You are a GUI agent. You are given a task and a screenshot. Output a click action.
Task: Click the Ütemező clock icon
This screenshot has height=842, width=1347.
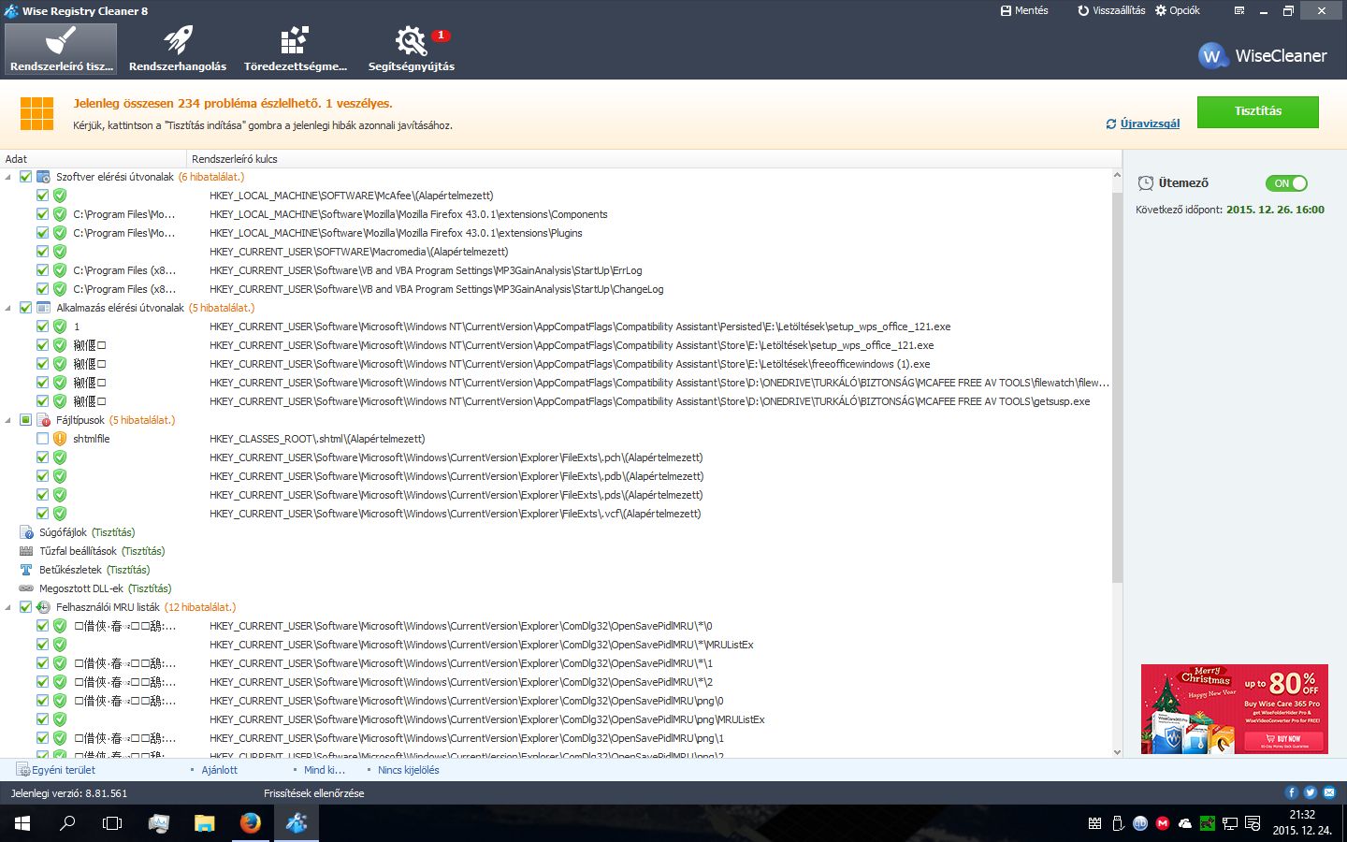(1145, 183)
